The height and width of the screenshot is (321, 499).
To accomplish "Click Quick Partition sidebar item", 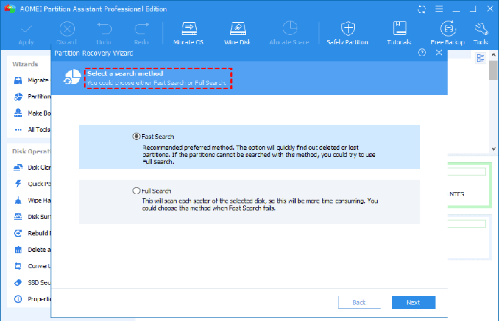I will (31, 184).
